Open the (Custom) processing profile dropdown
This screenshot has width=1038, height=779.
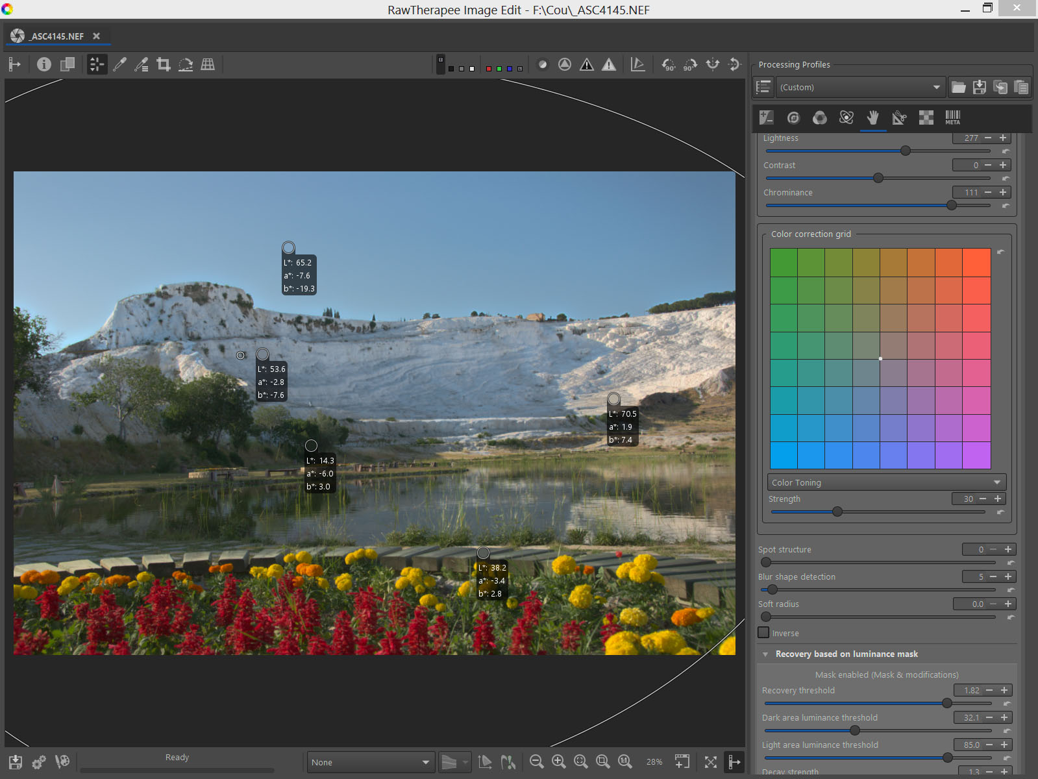pyautogui.click(x=859, y=87)
